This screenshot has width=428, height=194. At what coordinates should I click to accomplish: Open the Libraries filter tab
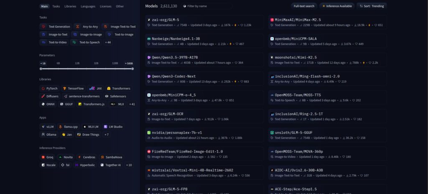70,6
